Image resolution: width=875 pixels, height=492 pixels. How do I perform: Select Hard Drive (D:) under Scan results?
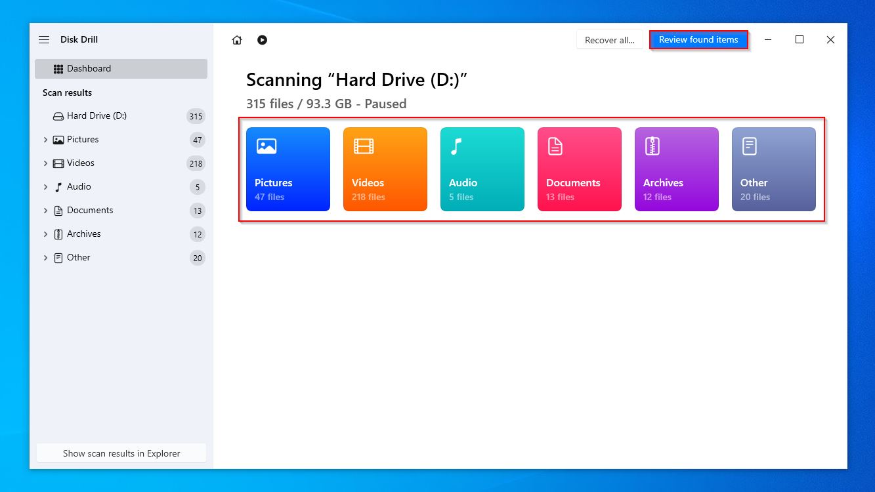pos(98,115)
